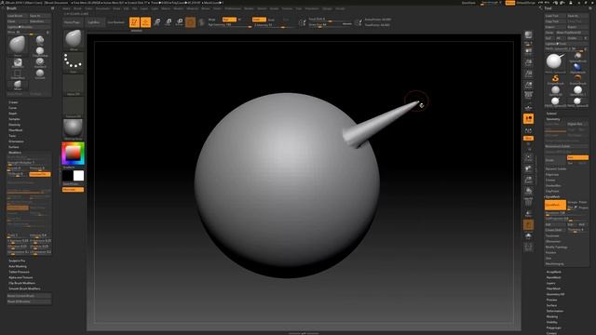The image size is (596, 335).
Task: Select the SimpleBrush tool icon
Action: click(555, 79)
